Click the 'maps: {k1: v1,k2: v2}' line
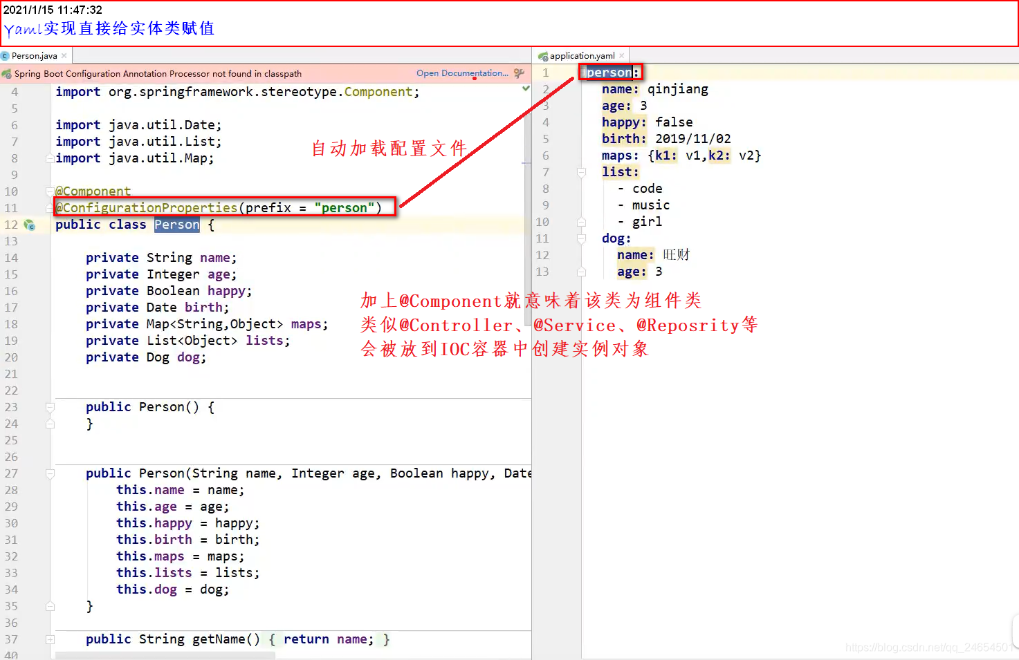 [x=681, y=155]
